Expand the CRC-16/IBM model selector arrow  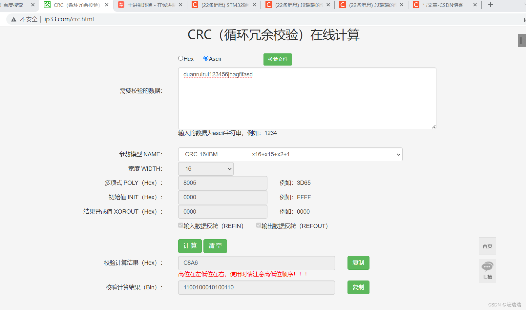[398, 154]
